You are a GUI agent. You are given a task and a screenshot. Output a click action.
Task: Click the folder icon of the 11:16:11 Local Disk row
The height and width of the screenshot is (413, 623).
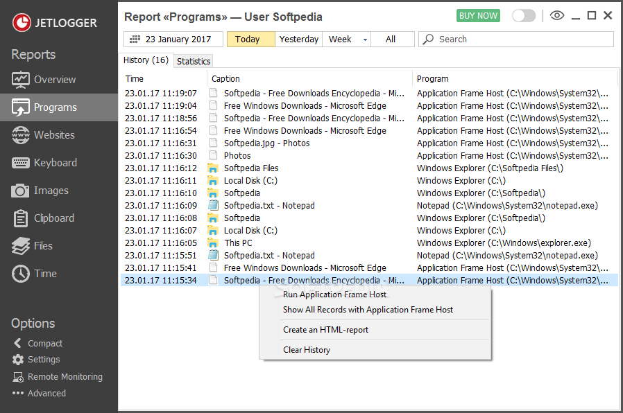pos(213,181)
